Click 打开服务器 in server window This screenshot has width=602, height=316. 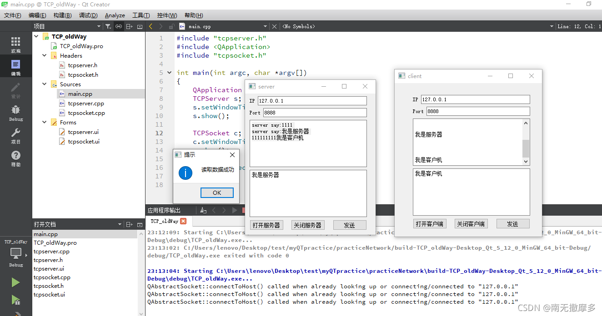266,225
